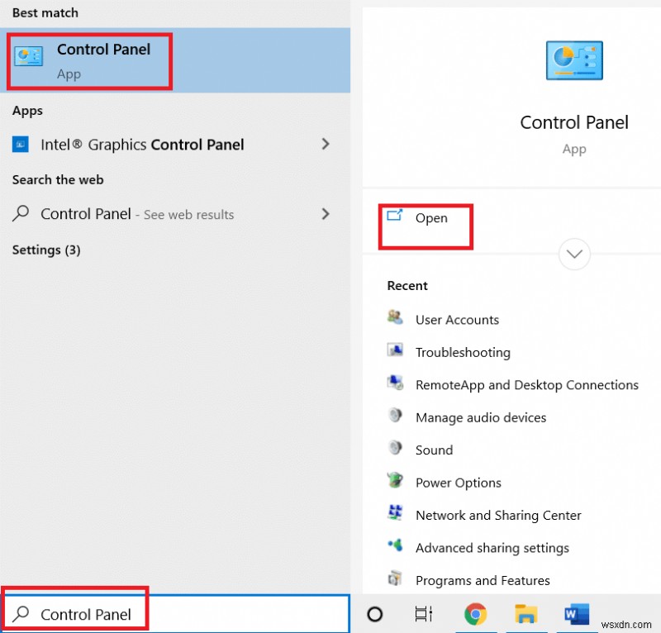This screenshot has height=633, width=661.
Task: Select the Task View taskbar button
Action: point(423,614)
